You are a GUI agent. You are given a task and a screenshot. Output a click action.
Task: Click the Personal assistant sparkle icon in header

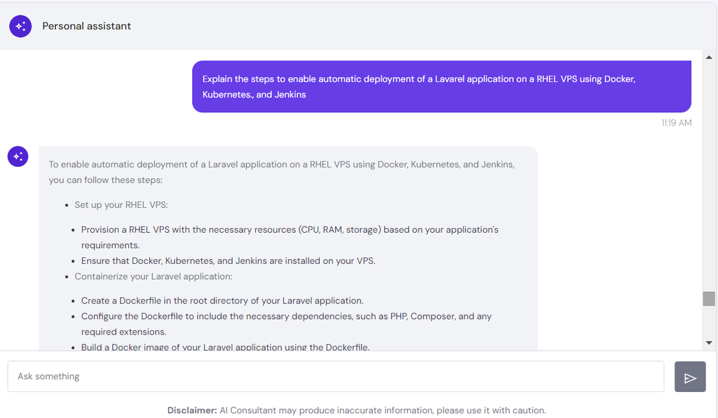20,26
